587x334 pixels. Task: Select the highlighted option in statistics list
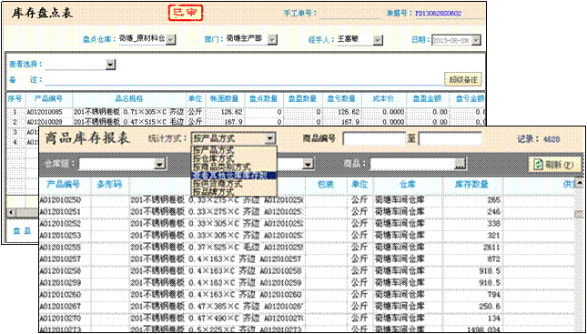point(234,175)
